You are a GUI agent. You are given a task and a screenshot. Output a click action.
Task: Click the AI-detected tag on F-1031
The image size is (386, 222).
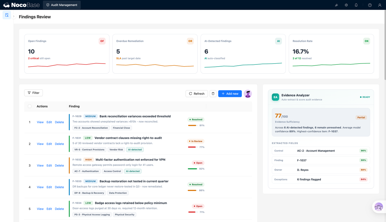tap(135, 149)
